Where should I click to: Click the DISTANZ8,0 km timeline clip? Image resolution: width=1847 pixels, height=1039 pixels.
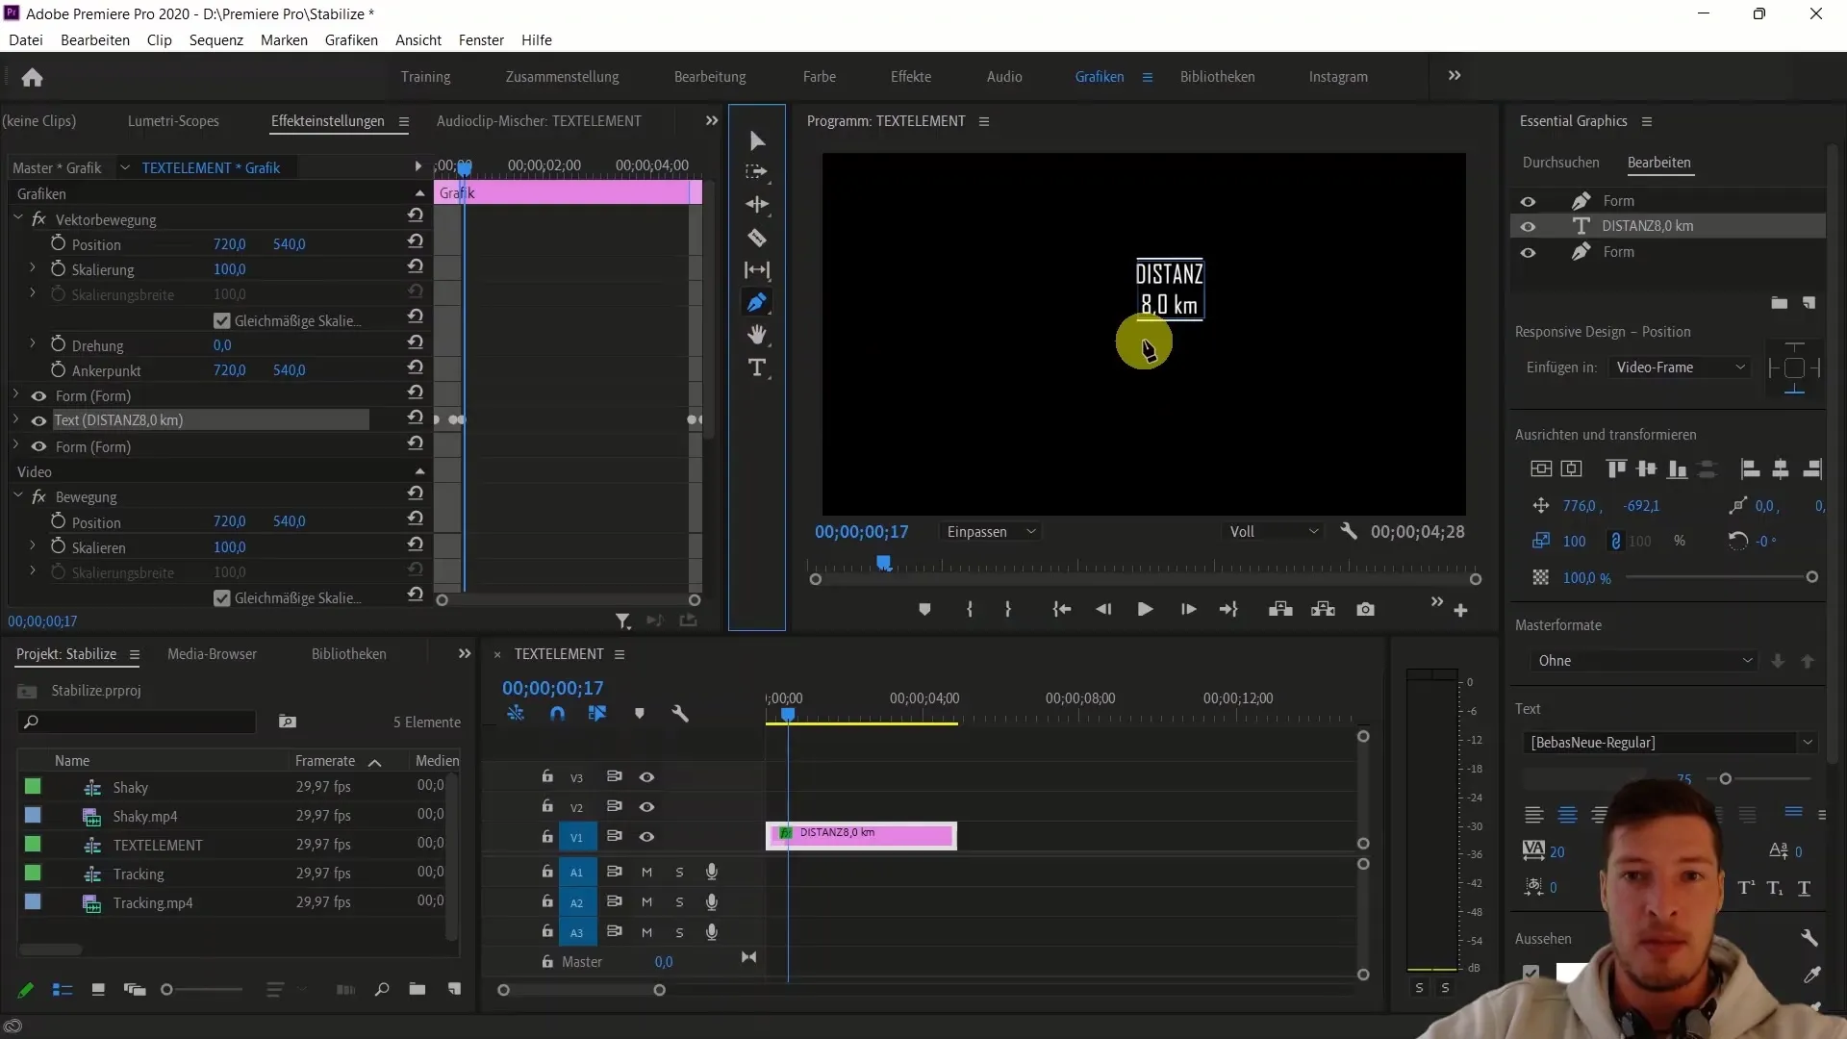point(861,835)
